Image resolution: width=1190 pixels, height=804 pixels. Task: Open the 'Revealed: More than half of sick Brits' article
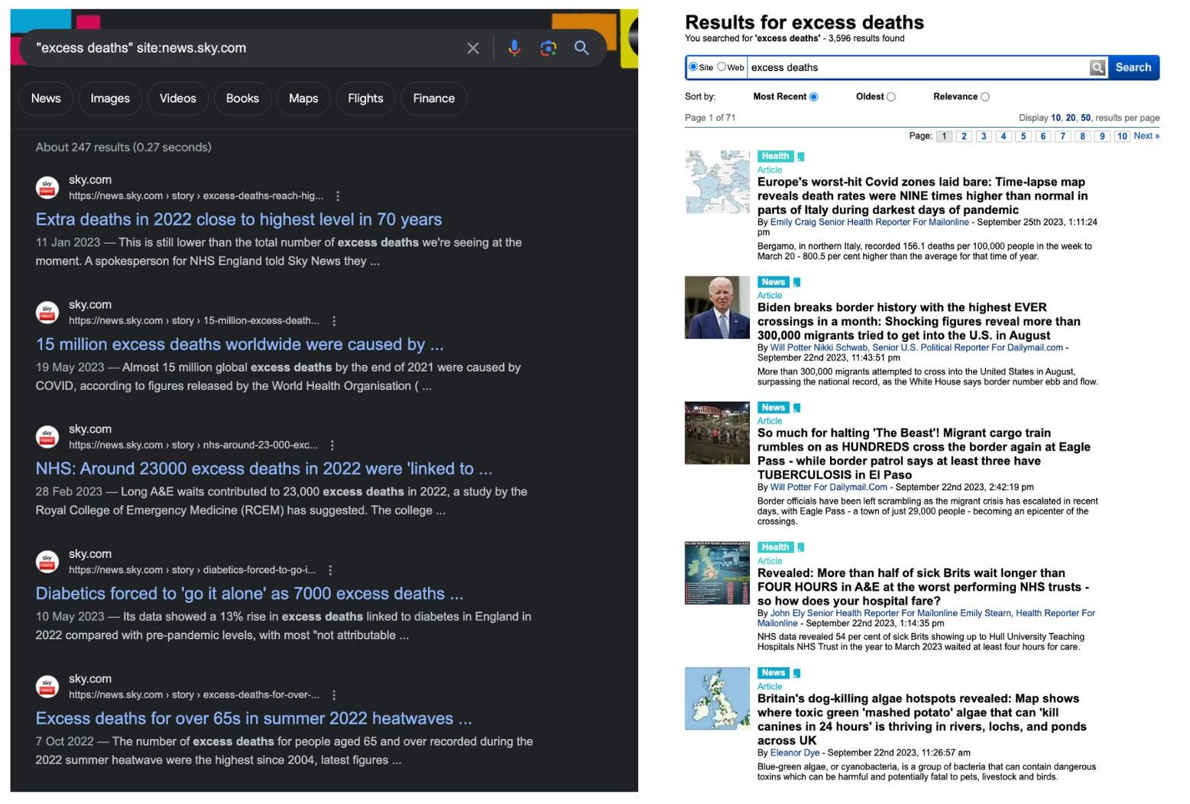[x=923, y=587]
